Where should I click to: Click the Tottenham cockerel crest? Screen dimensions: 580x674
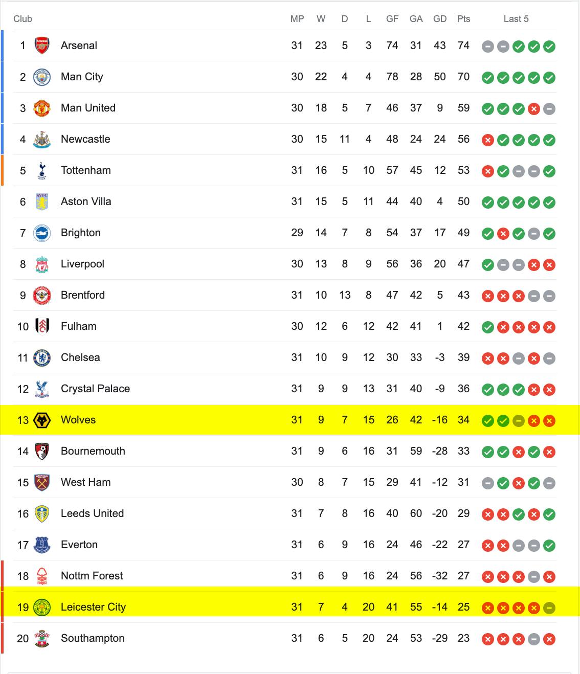[42, 170]
